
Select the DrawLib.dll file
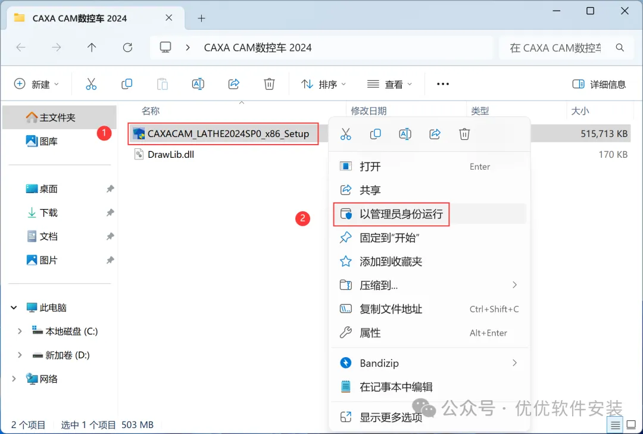coord(171,155)
